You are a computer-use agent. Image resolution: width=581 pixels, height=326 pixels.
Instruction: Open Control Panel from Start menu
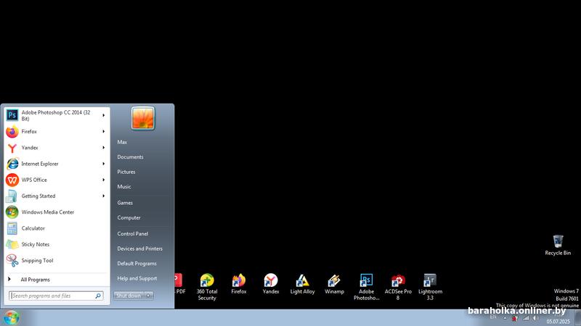132,234
